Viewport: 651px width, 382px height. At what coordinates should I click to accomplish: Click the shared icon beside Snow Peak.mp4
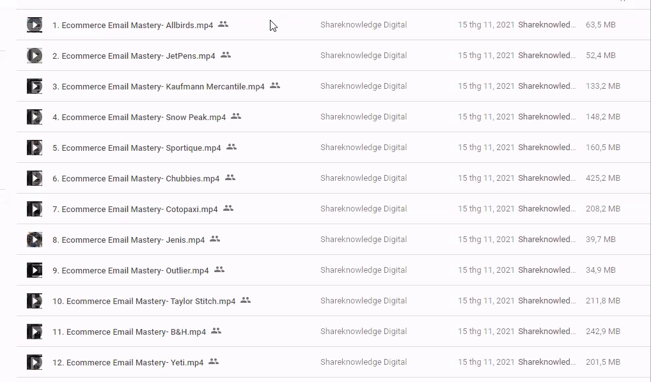pyautogui.click(x=236, y=116)
